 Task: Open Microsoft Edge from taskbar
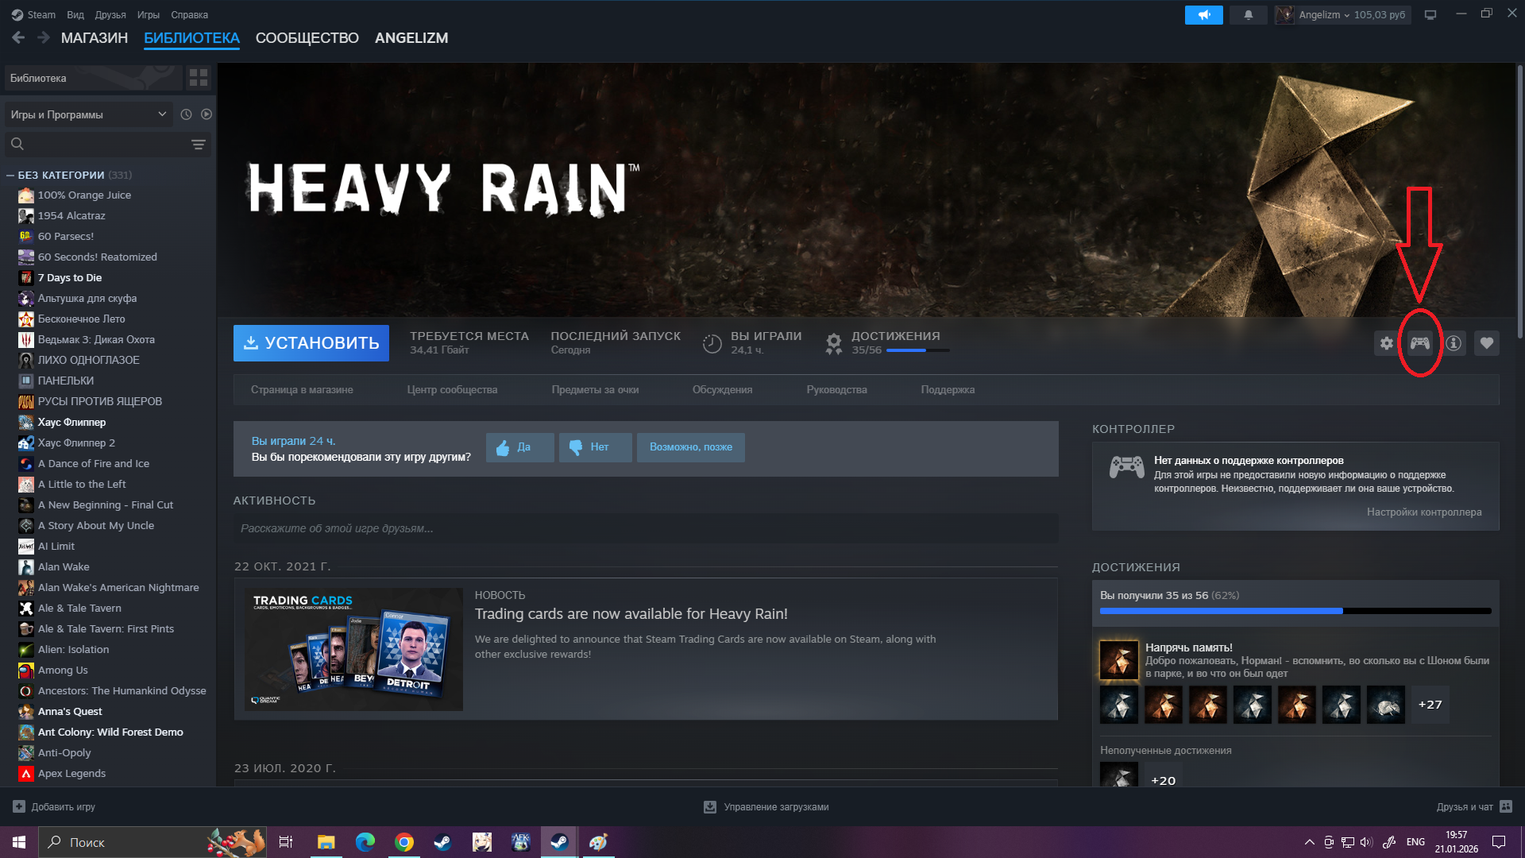point(365,842)
